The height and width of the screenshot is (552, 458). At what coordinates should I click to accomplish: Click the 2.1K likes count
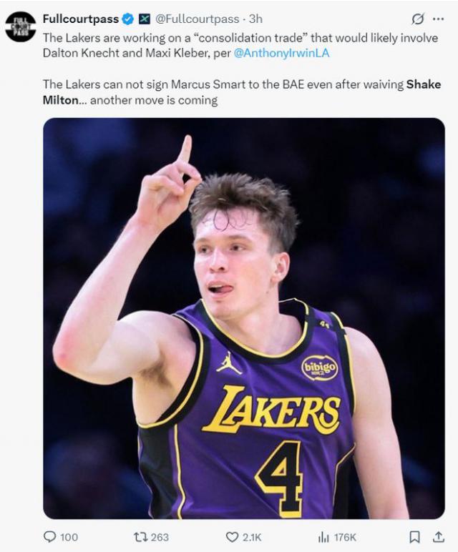pyautogui.click(x=253, y=537)
